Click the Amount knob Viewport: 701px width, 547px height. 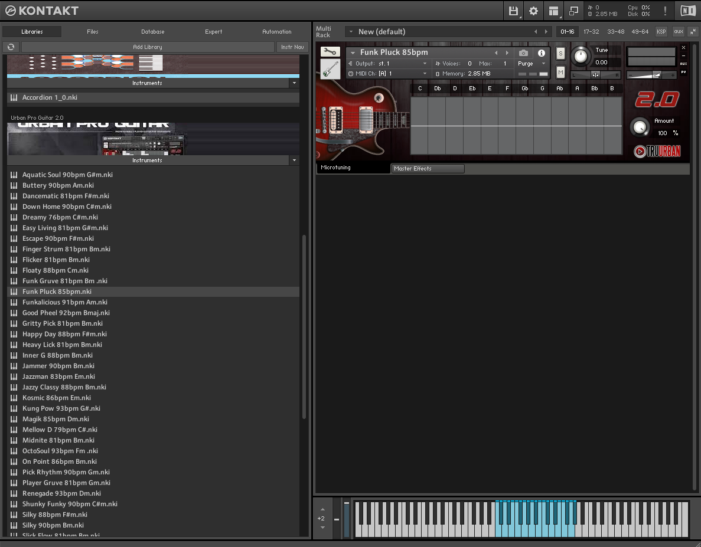[x=640, y=127]
